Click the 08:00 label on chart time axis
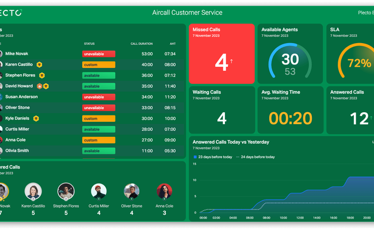 266,218
